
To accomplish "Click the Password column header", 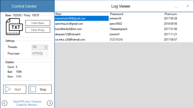I will tap(117, 14).
